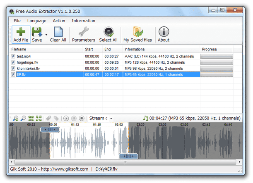Close the Free Audio Extractor window
This screenshot has height=183, width=253.
point(235,10)
